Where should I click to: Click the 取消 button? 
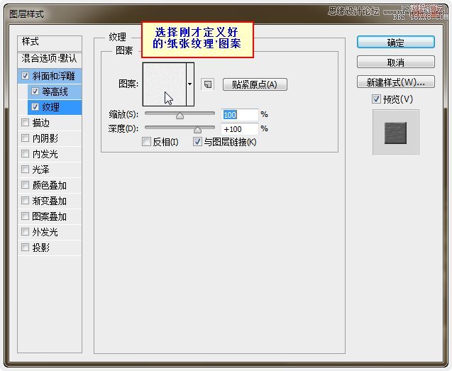[395, 62]
